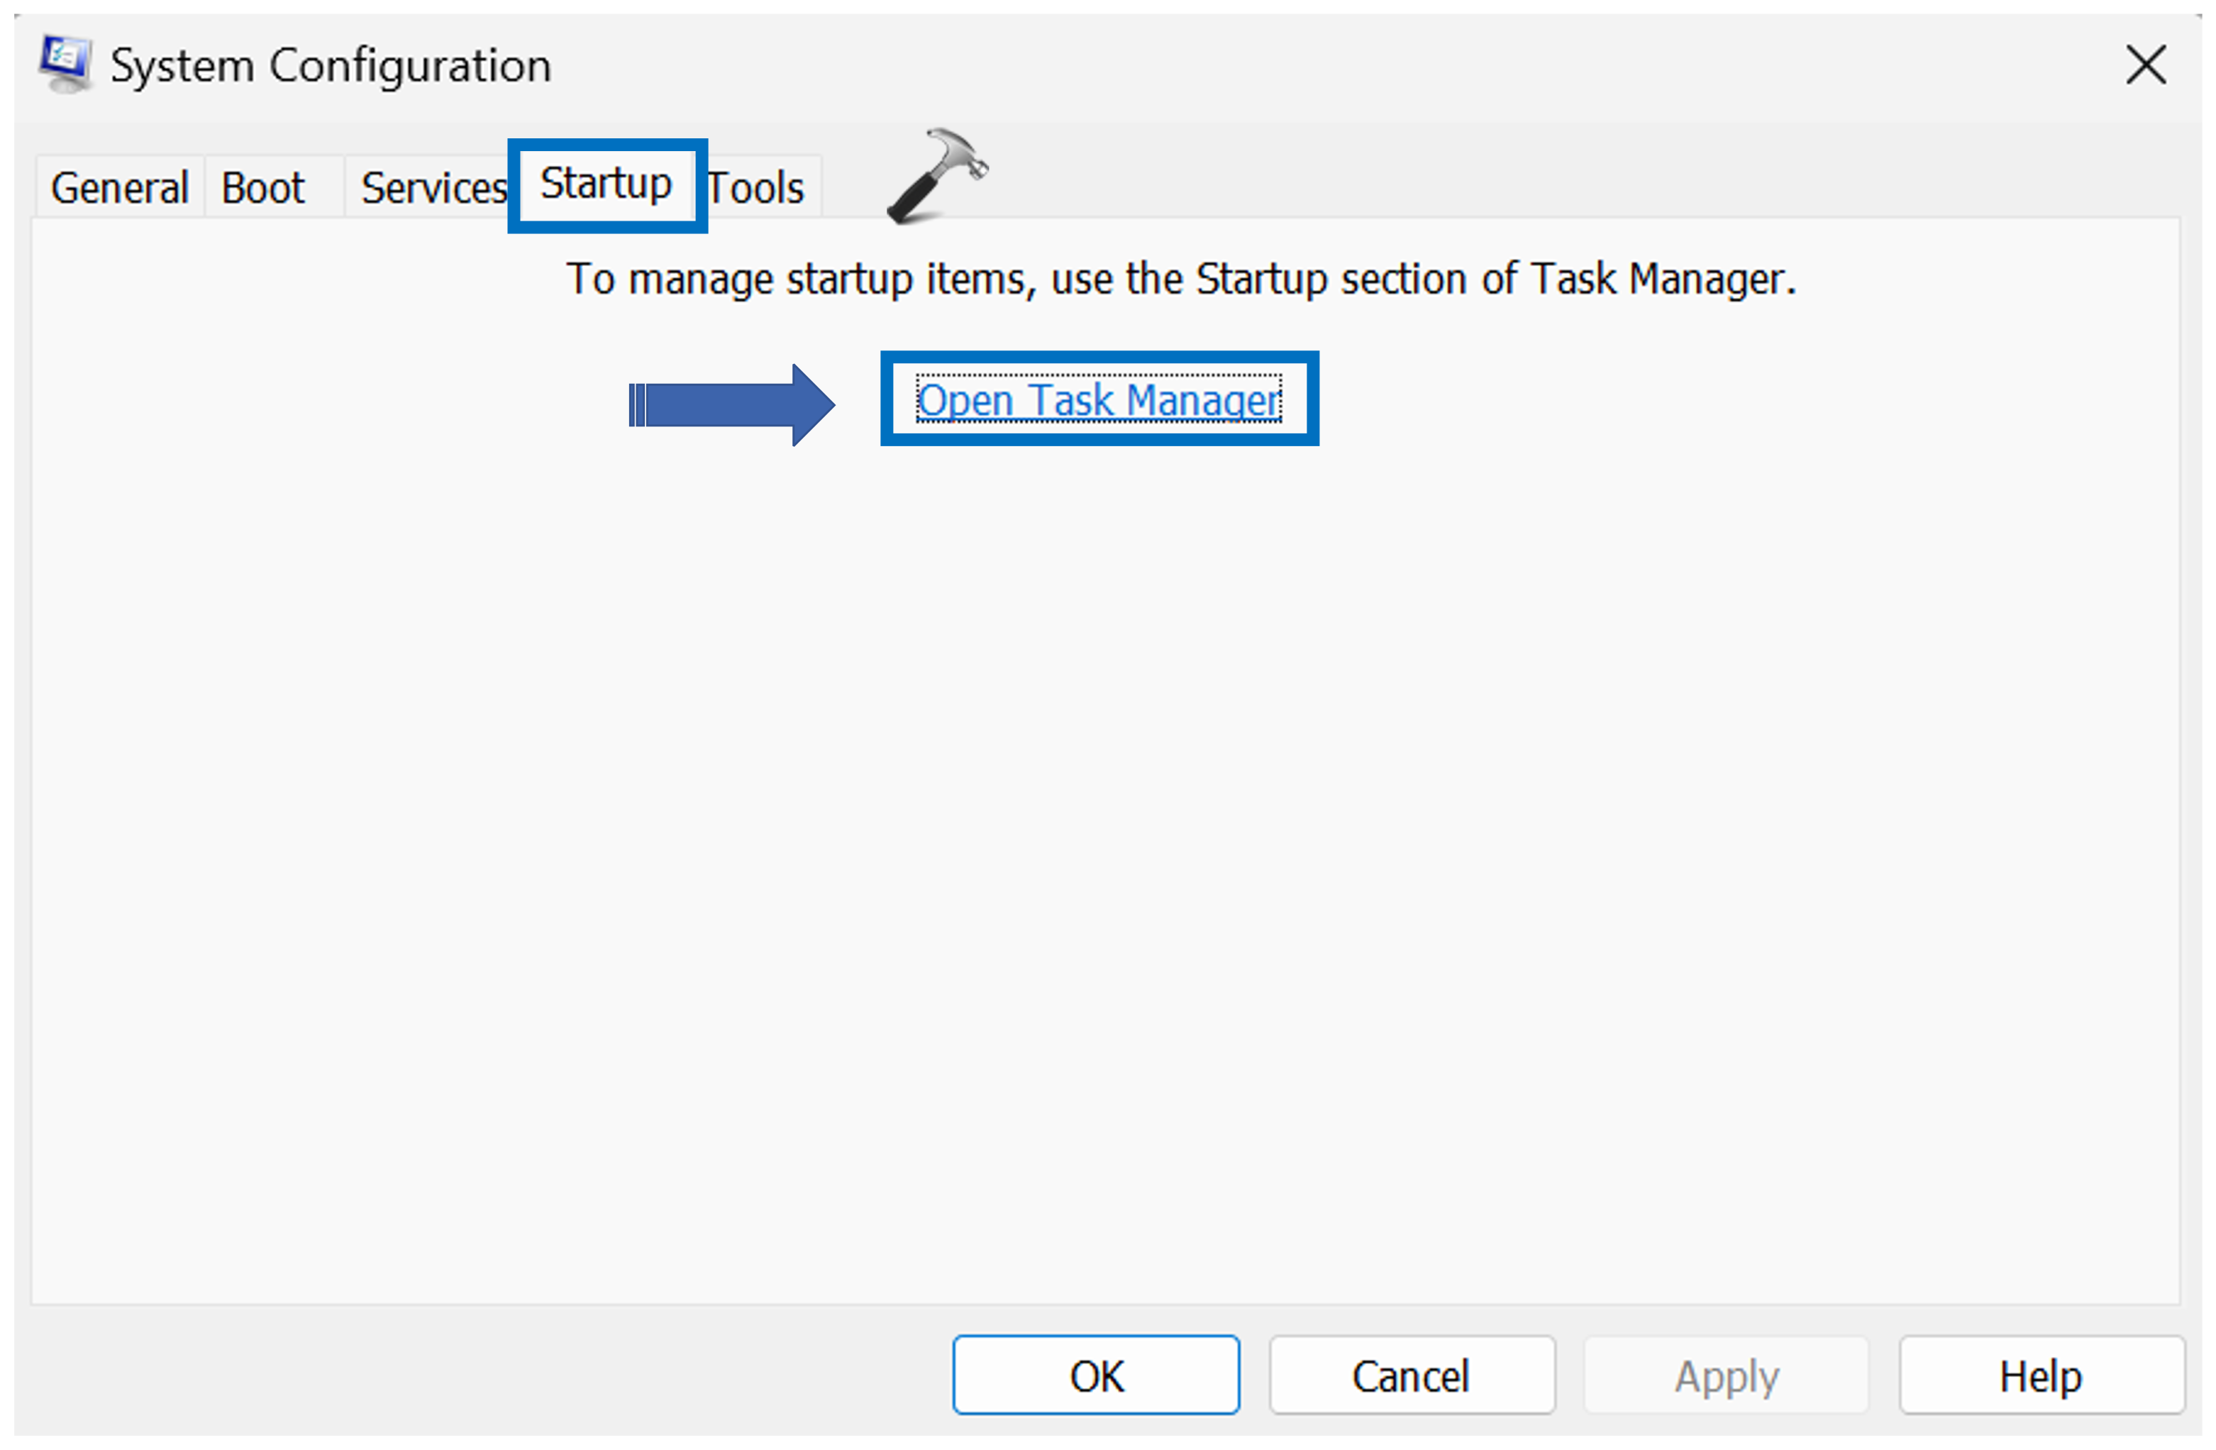Open Help for System Configuration
The image size is (2216, 1450).
click(2040, 1376)
